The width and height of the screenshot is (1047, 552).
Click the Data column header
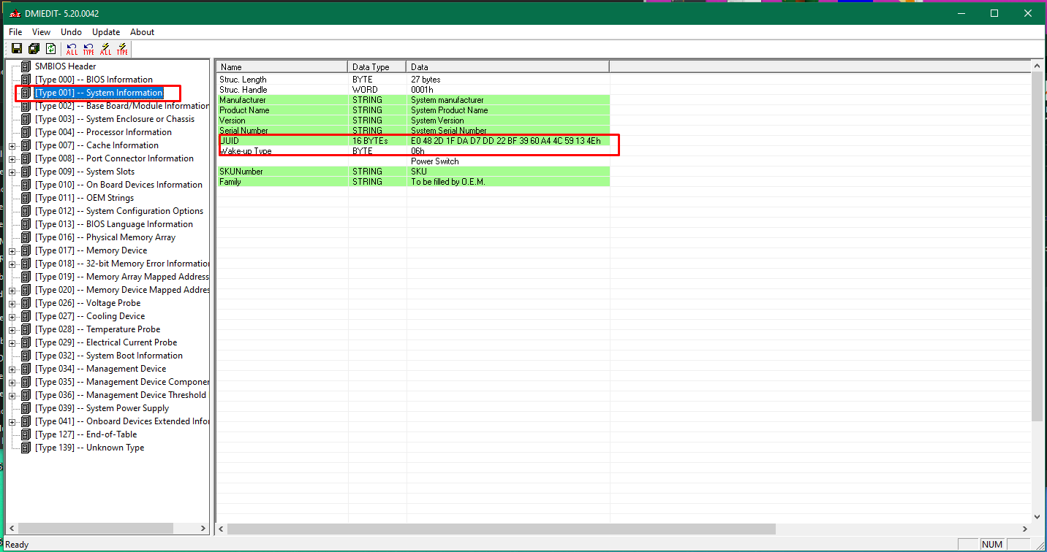507,67
